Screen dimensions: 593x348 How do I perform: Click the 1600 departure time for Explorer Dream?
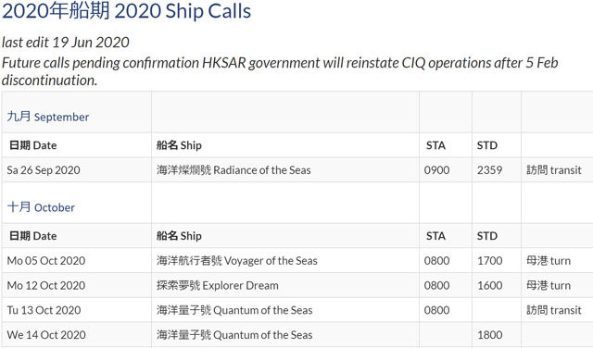coord(490,285)
